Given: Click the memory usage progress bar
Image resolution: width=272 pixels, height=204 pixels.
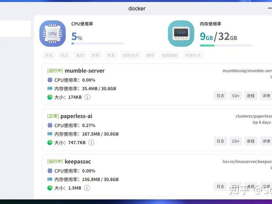Looking at the screenshot, I should click(x=226, y=46).
